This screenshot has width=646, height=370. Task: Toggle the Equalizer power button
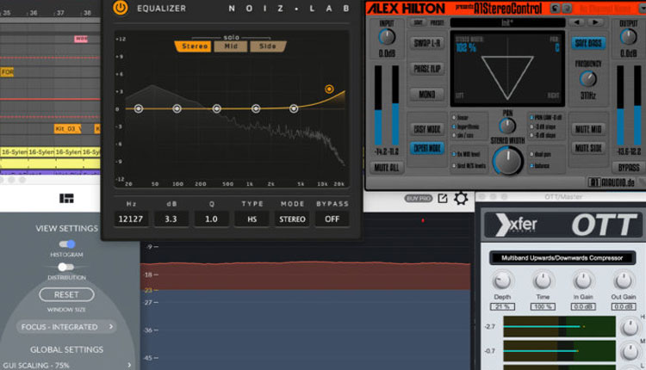pos(120,9)
